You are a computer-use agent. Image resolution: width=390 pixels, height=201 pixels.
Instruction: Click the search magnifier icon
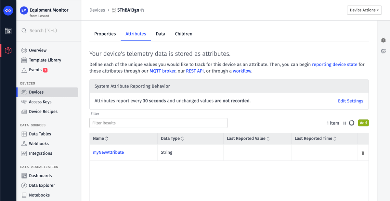click(x=24, y=30)
